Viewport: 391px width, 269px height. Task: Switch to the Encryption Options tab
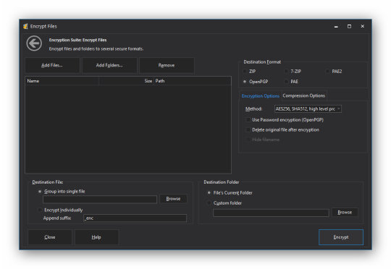261,96
